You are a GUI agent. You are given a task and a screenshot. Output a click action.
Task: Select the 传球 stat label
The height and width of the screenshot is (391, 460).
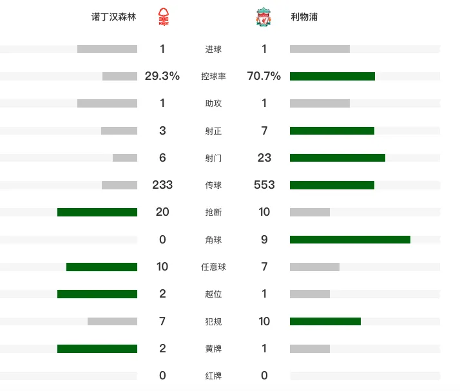coord(213,185)
